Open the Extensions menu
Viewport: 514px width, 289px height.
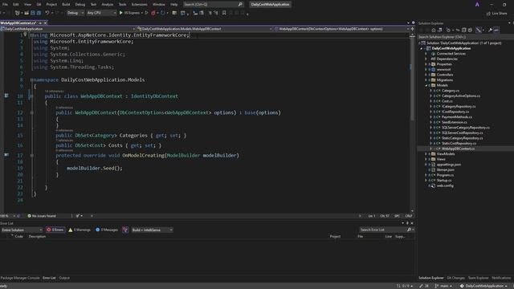click(139, 4)
